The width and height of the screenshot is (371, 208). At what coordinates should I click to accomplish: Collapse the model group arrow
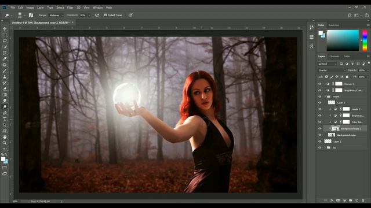325,96
